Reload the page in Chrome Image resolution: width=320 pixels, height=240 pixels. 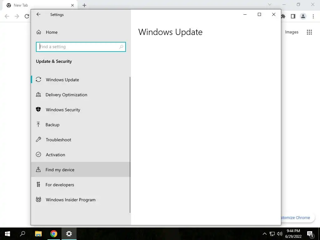pos(27,16)
